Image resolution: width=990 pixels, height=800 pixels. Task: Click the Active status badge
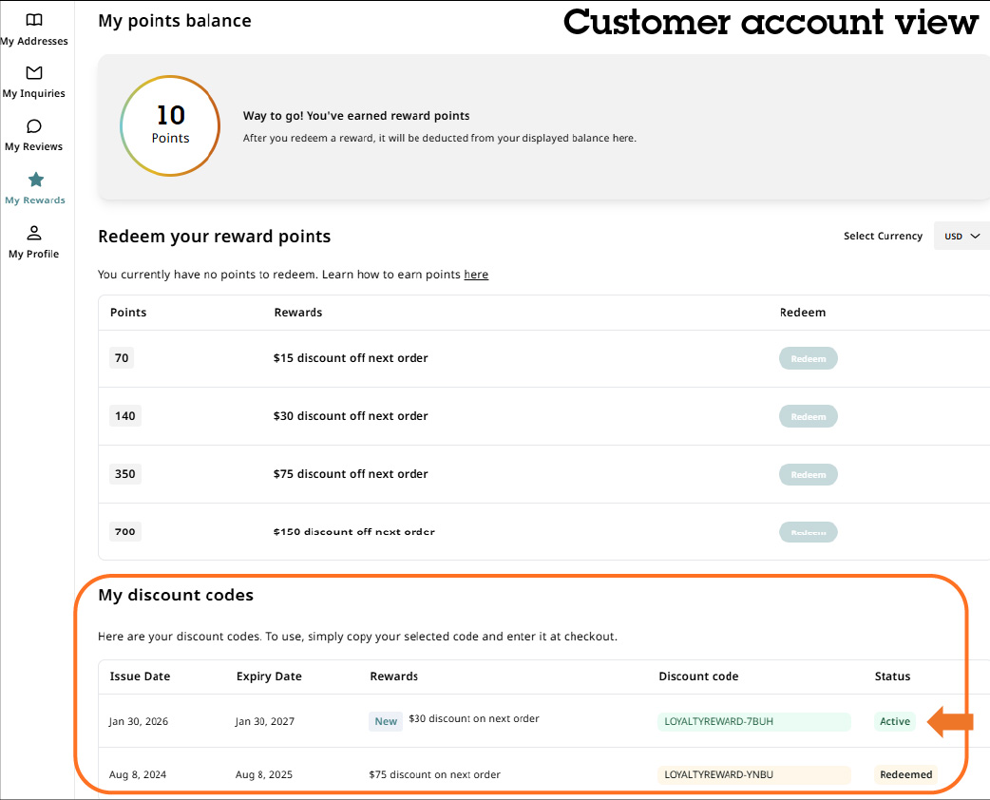[x=895, y=721]
